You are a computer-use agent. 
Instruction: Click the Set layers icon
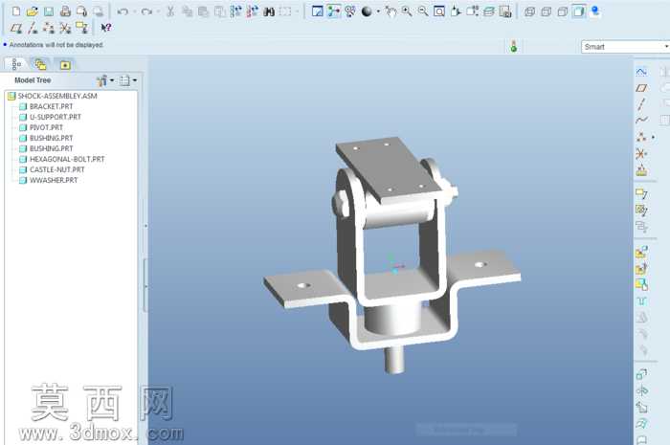coord(489,11)
